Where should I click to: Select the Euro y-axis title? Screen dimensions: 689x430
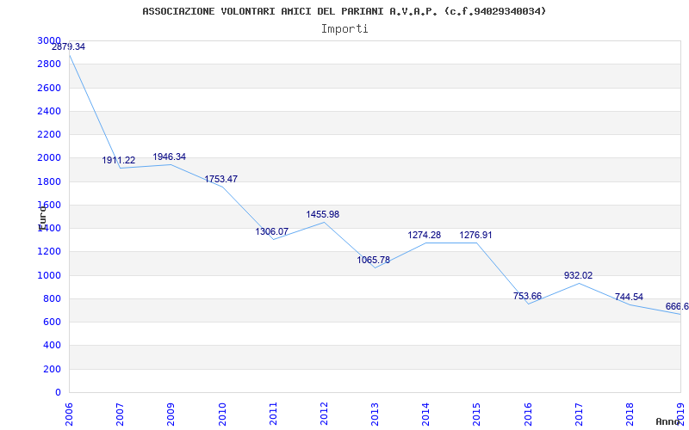click(x=41, y=216)
